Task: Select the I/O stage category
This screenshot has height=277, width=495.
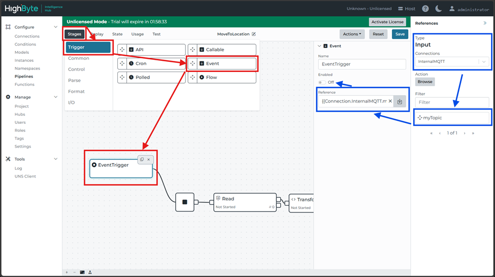Action: (72, 102)
